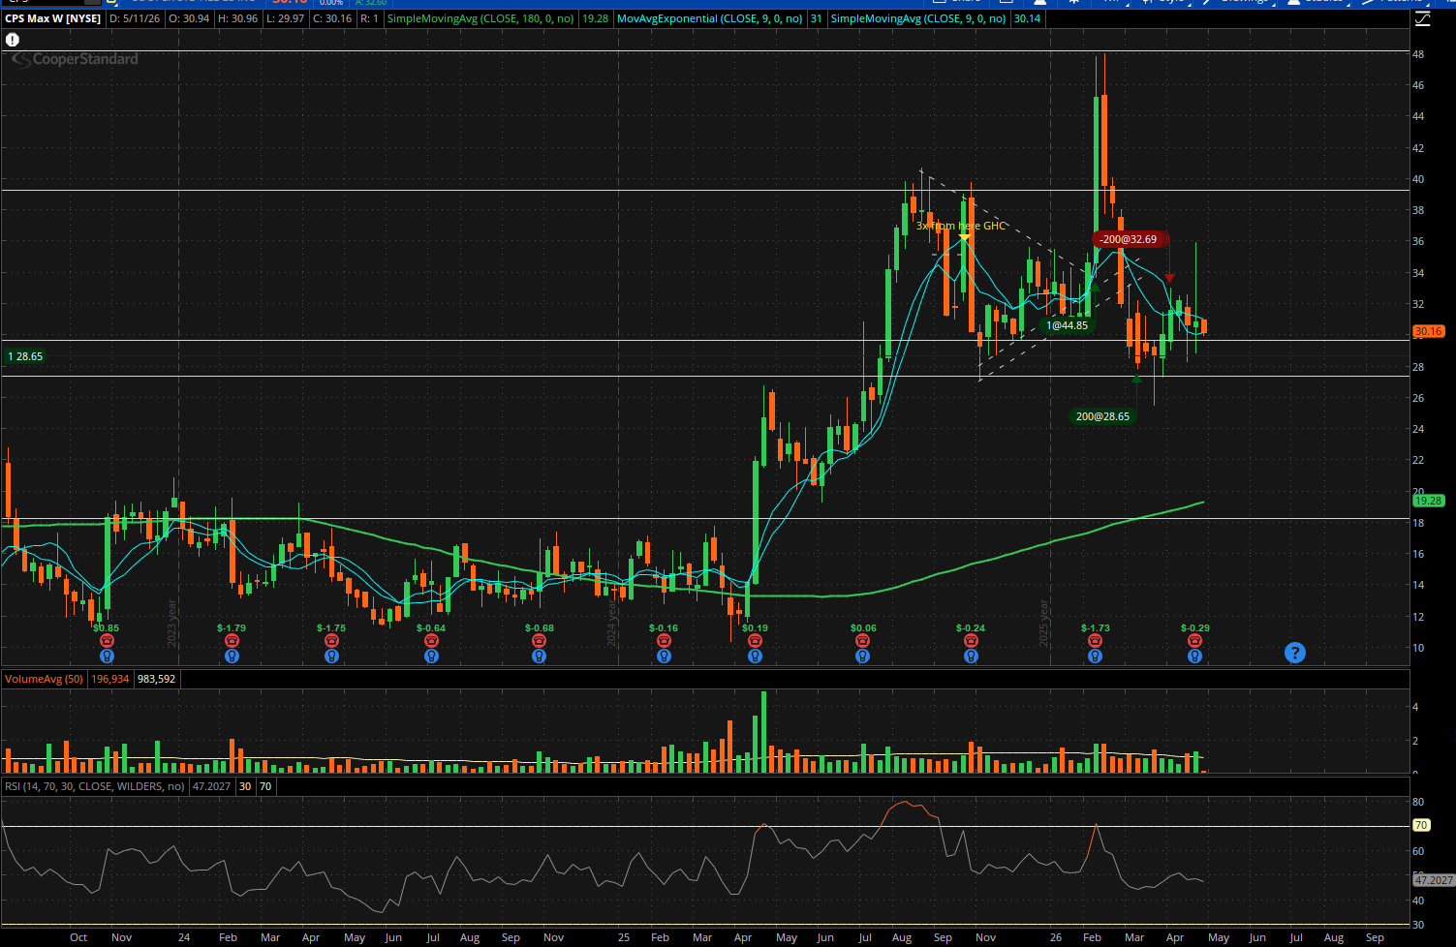1456x947 pixels.
Task: Select the blue lightbulb icon under $-1.75
Action: pos(331,657)
